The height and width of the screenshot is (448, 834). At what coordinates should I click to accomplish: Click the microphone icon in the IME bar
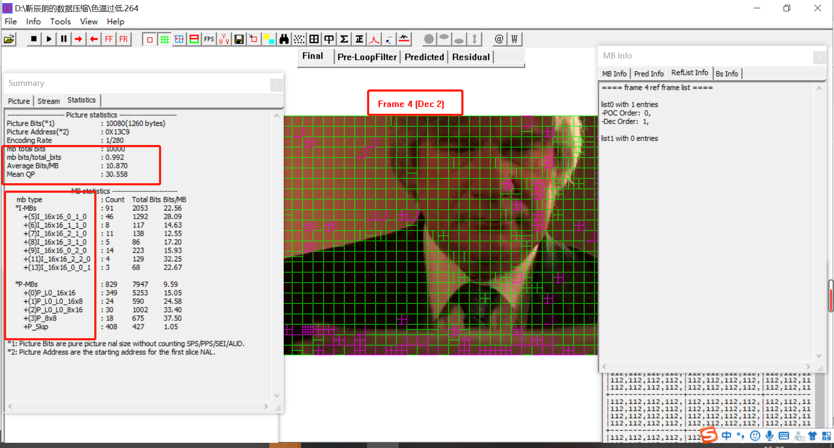pos(769,435)
